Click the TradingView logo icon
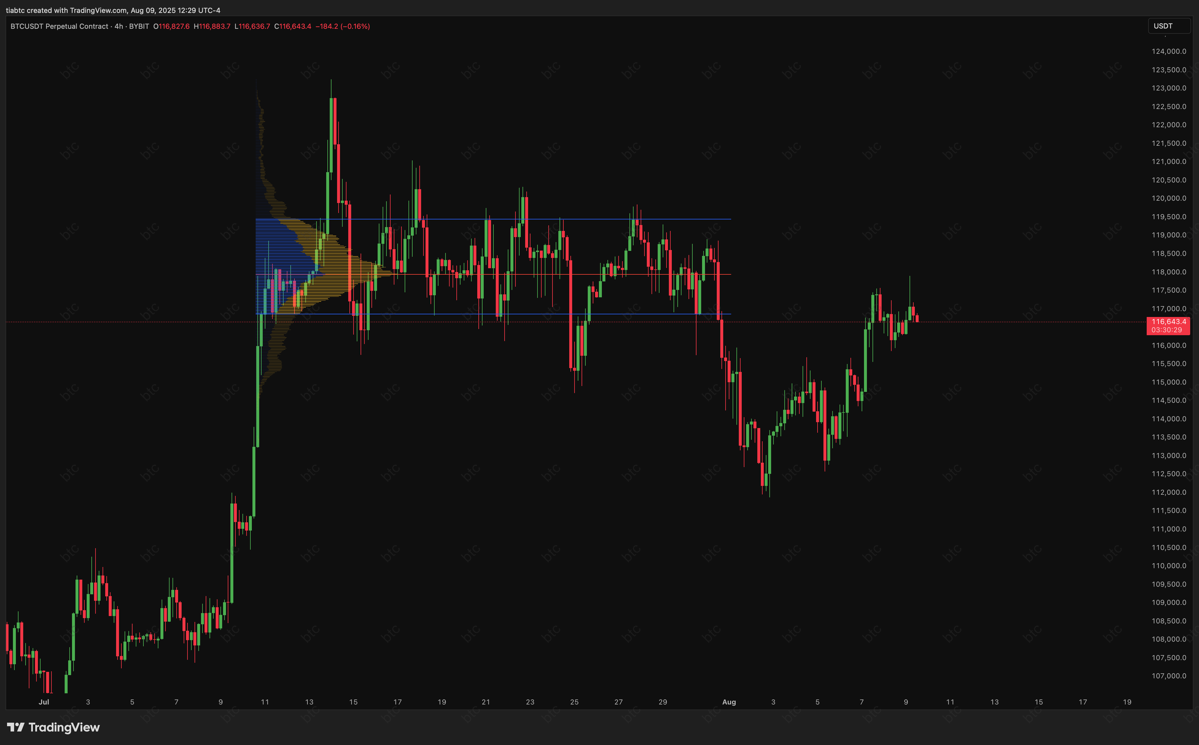Viewport: 1199px width, 745px height. (x=15, y=727)
